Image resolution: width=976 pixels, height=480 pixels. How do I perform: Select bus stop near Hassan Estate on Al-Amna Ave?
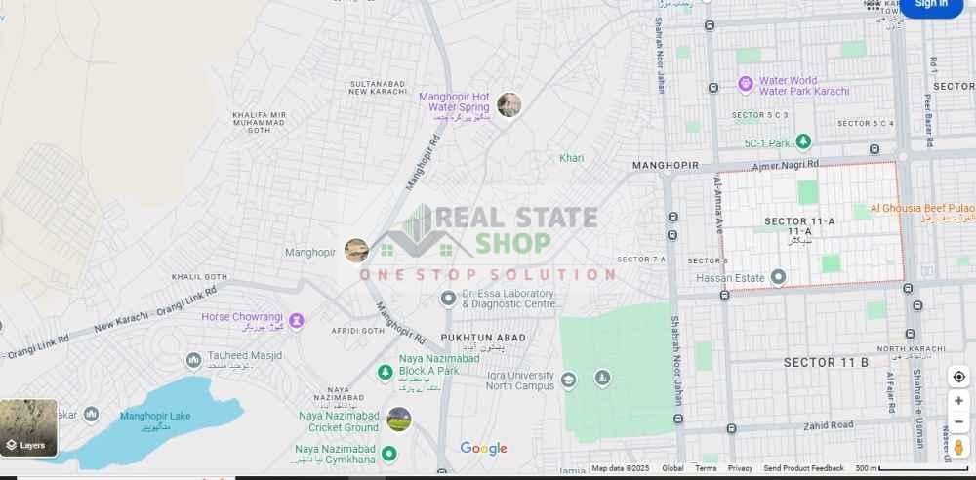(x=724, y=295)
